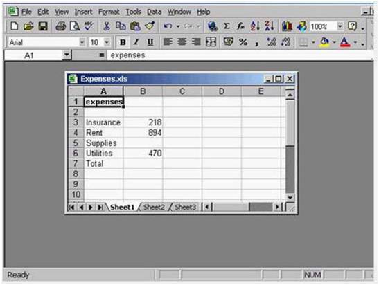Screen dimensions: 379x285
Task: Toggle Bold formatting button
Action: pos(123,42)
